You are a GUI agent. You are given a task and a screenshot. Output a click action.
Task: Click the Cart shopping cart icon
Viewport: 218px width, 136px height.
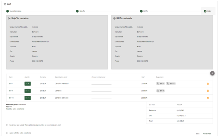(x=5, y=4)
